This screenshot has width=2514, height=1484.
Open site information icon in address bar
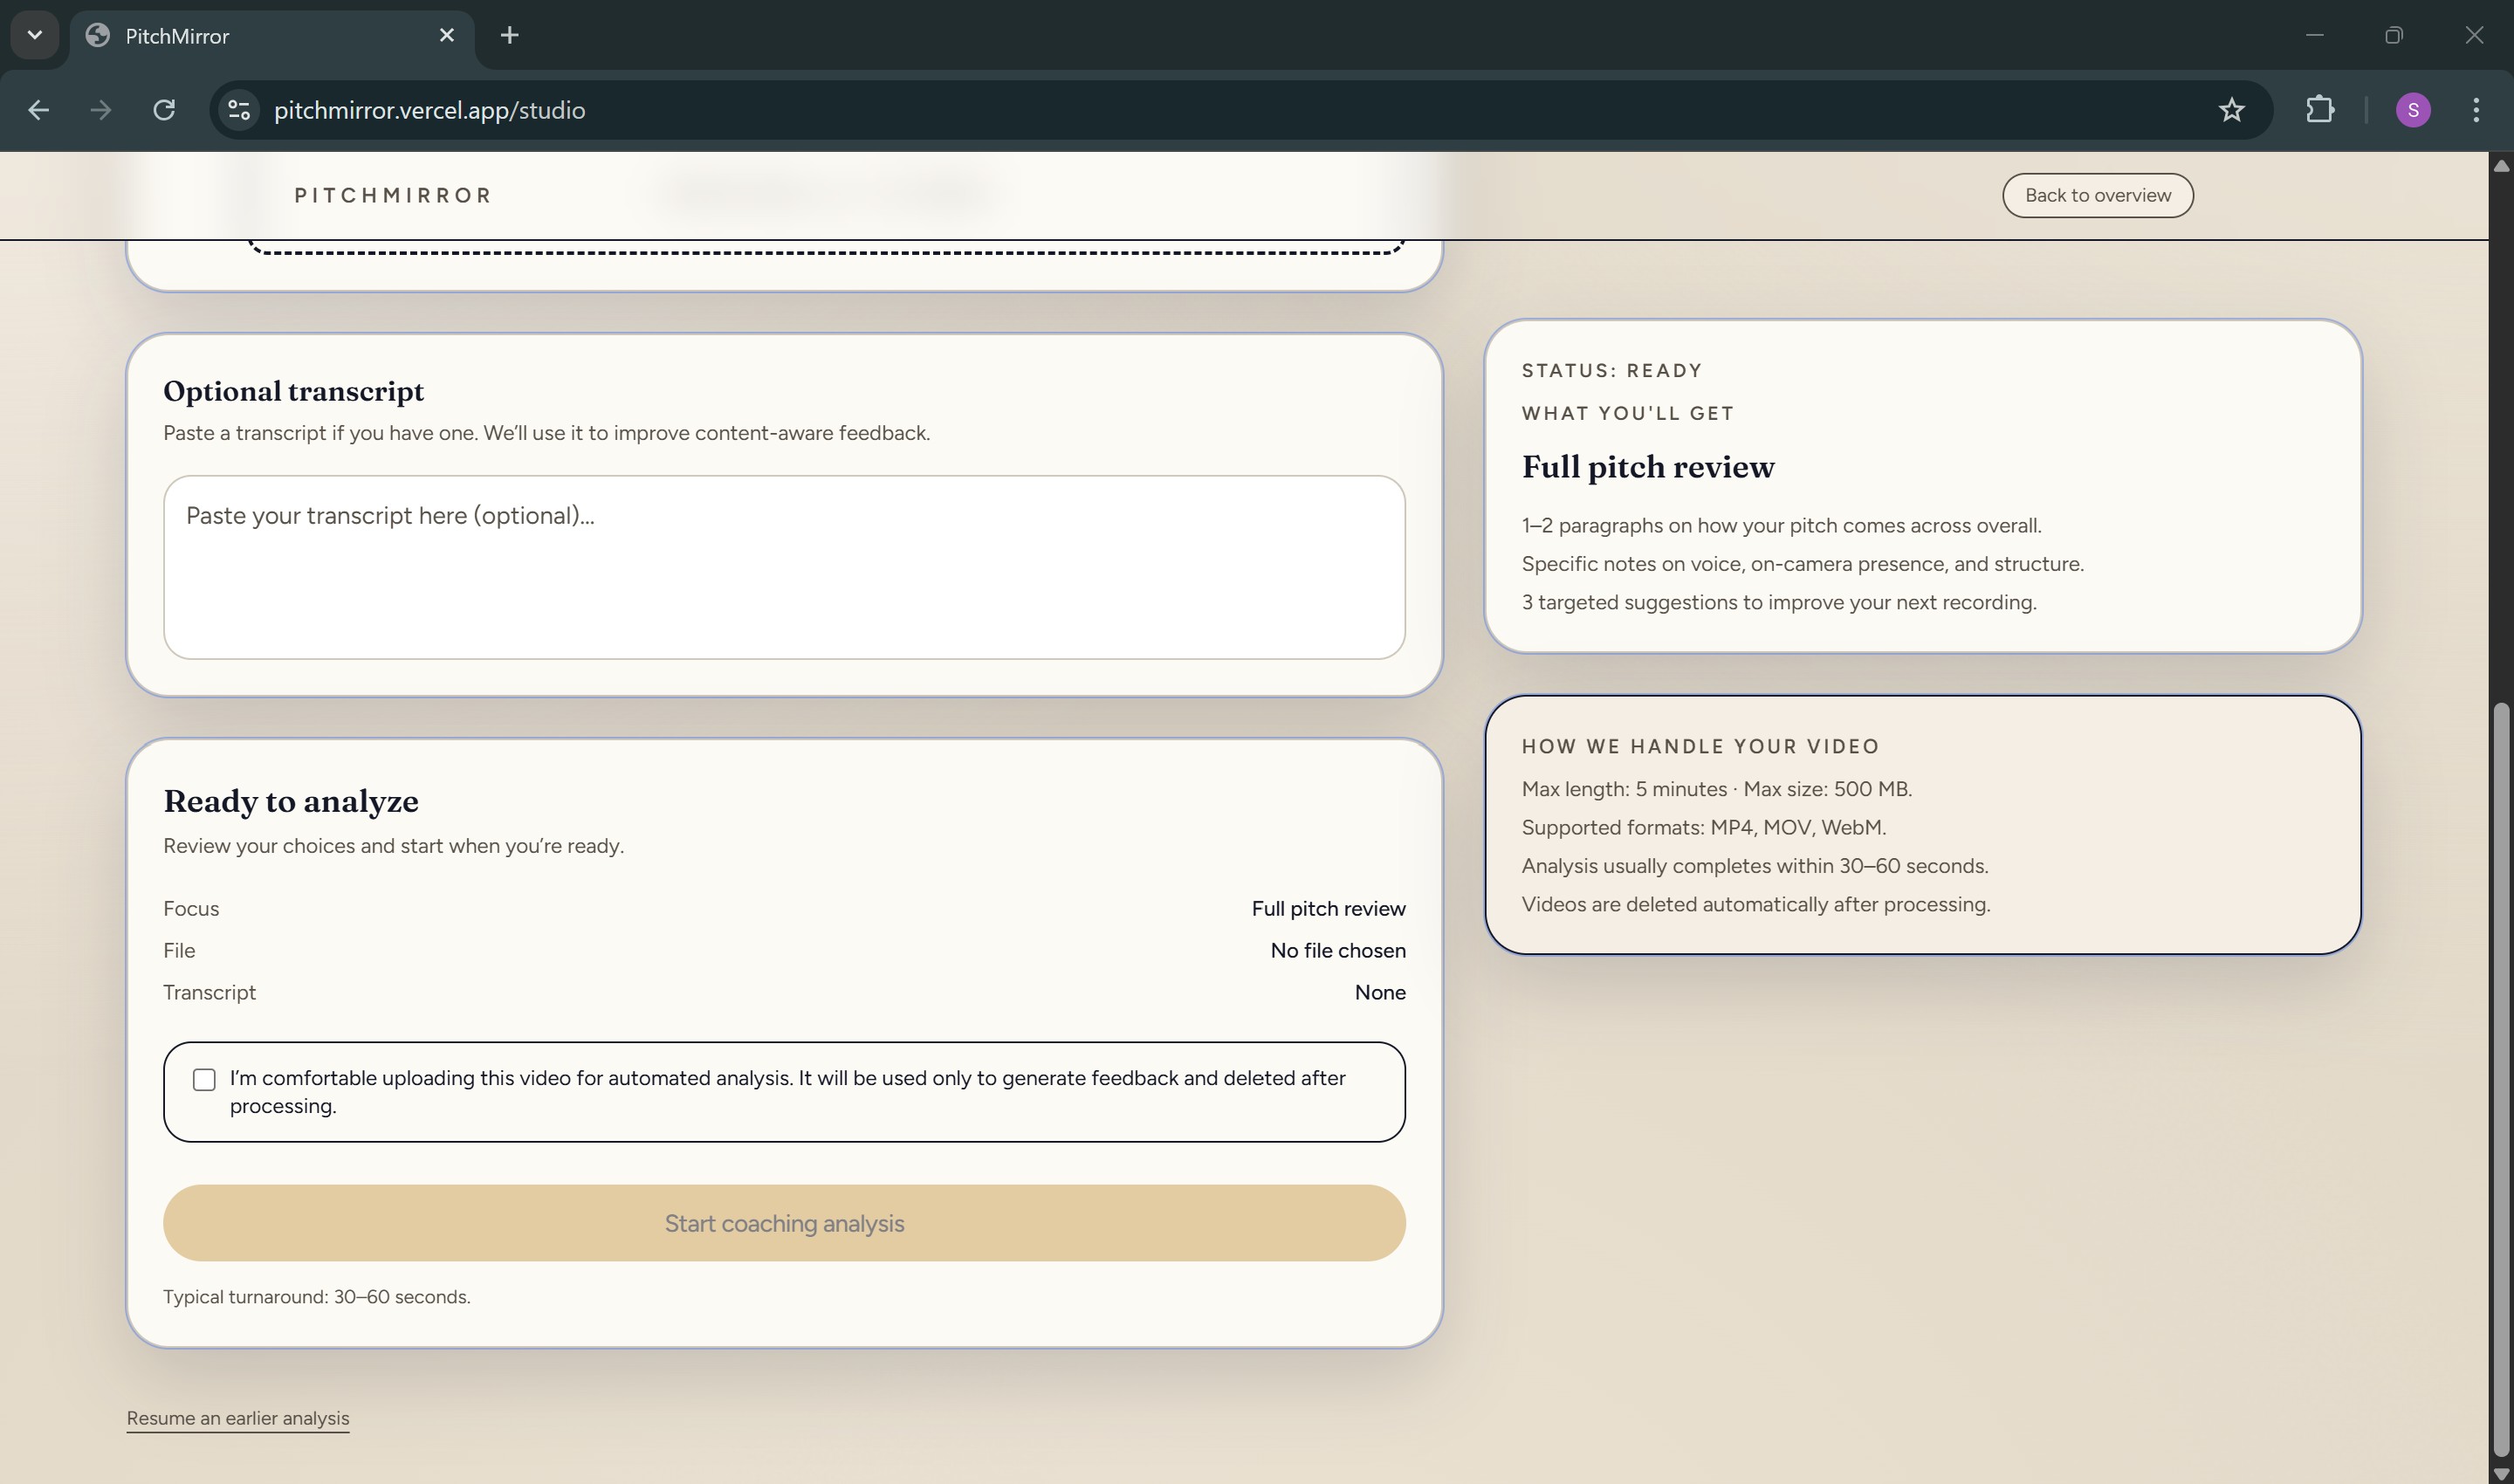[238, 110]
